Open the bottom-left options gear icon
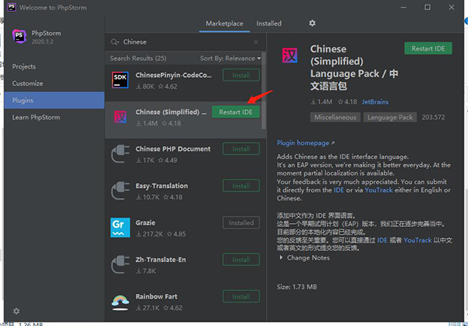The width and height of the screenshot is (468, 326). point(16,311)
